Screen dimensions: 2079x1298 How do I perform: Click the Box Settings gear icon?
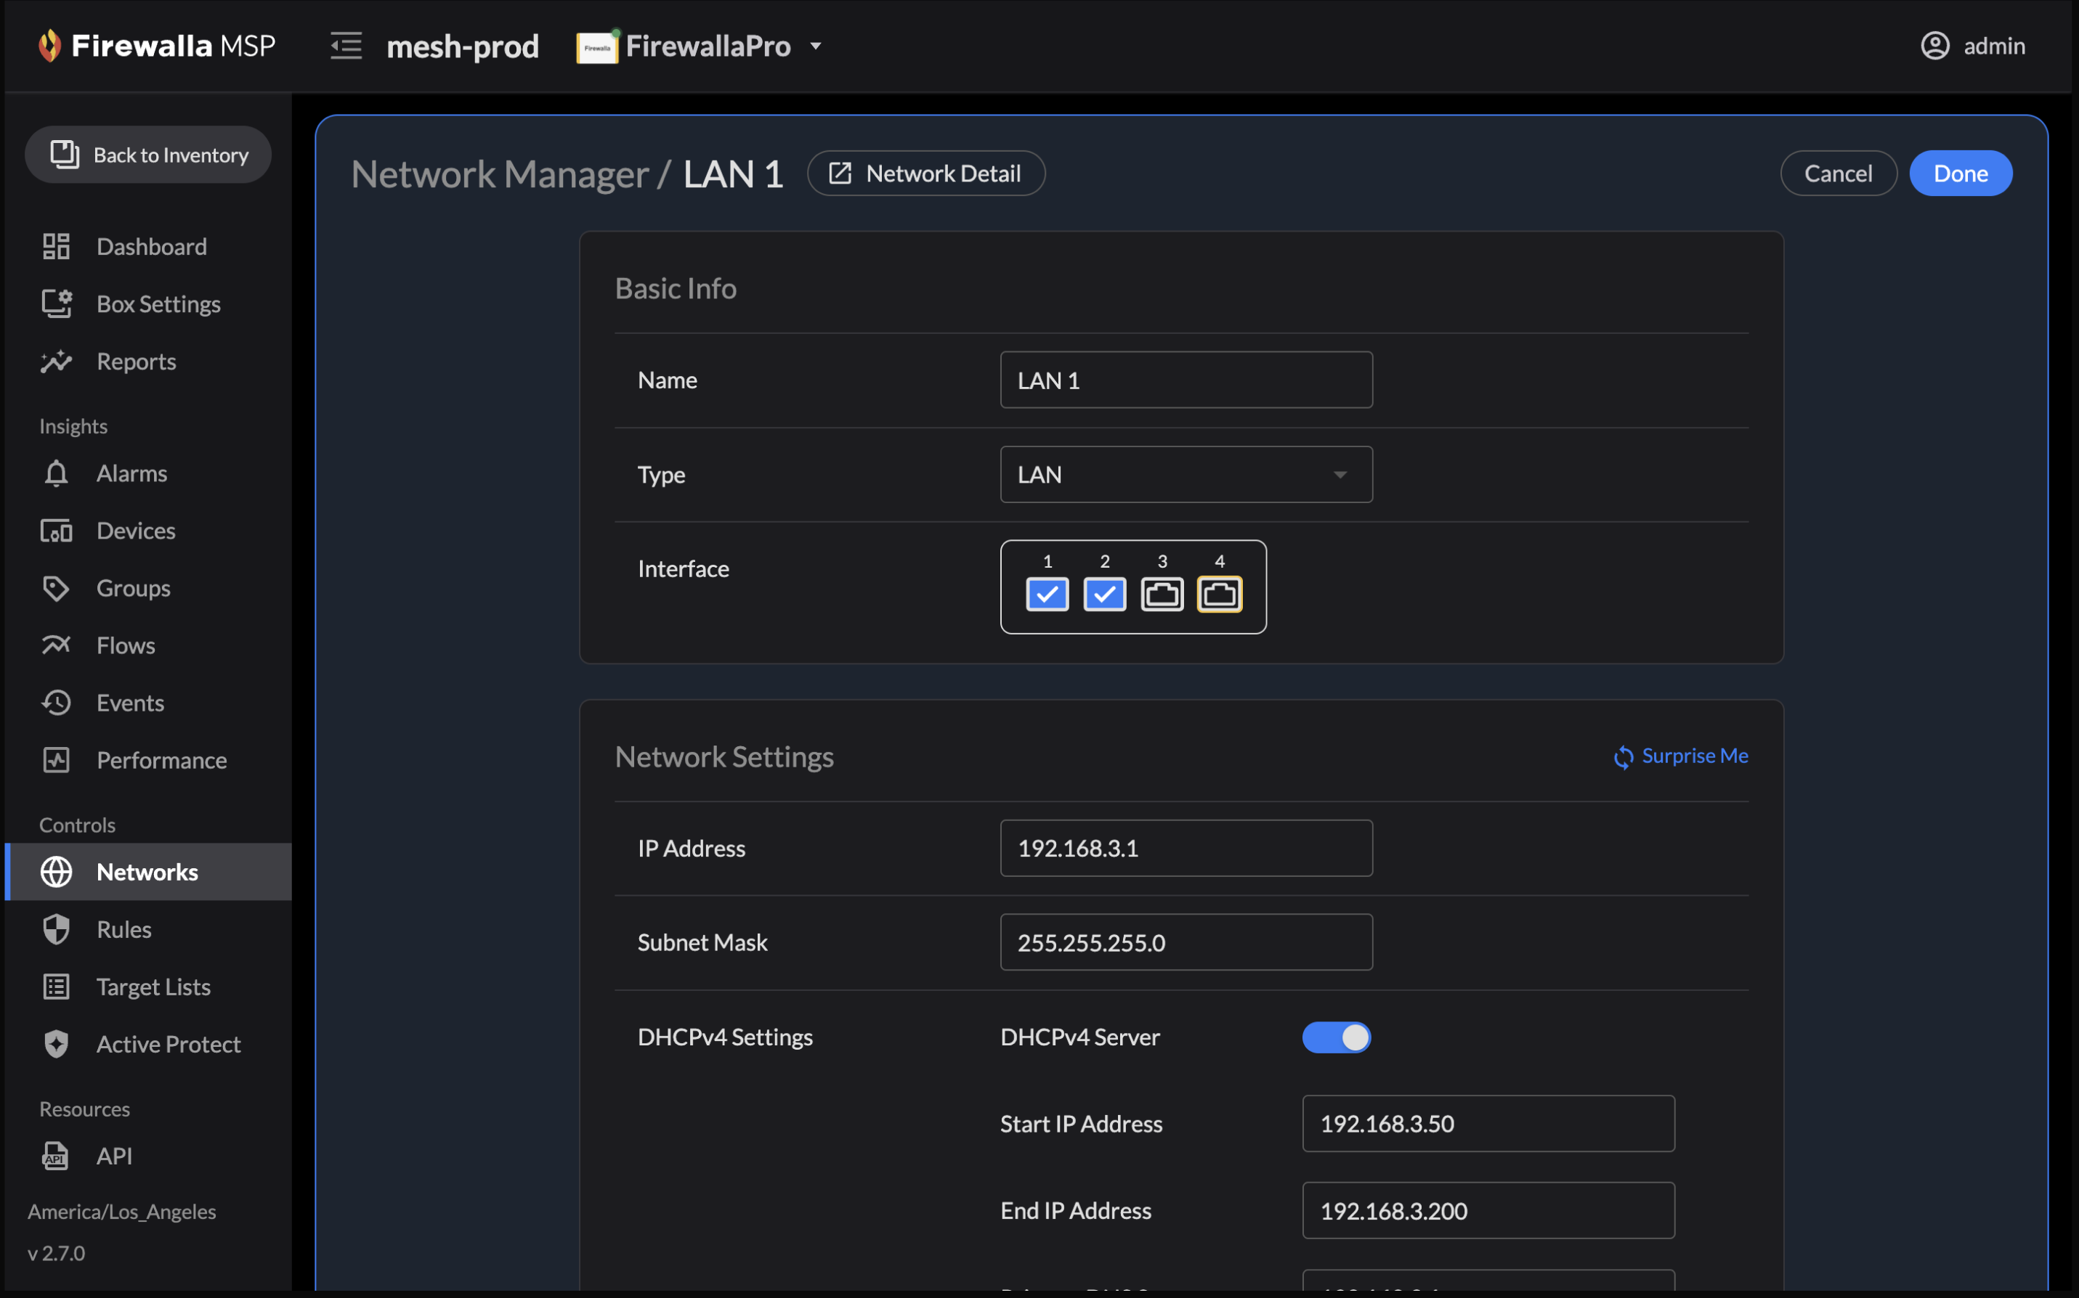pos(57,304)
